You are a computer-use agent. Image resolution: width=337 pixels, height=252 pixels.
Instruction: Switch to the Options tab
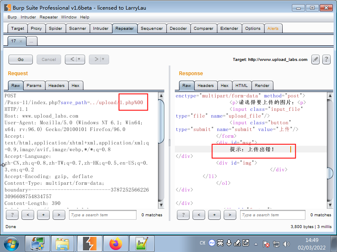pyautogui.click(x=253, y=28)
